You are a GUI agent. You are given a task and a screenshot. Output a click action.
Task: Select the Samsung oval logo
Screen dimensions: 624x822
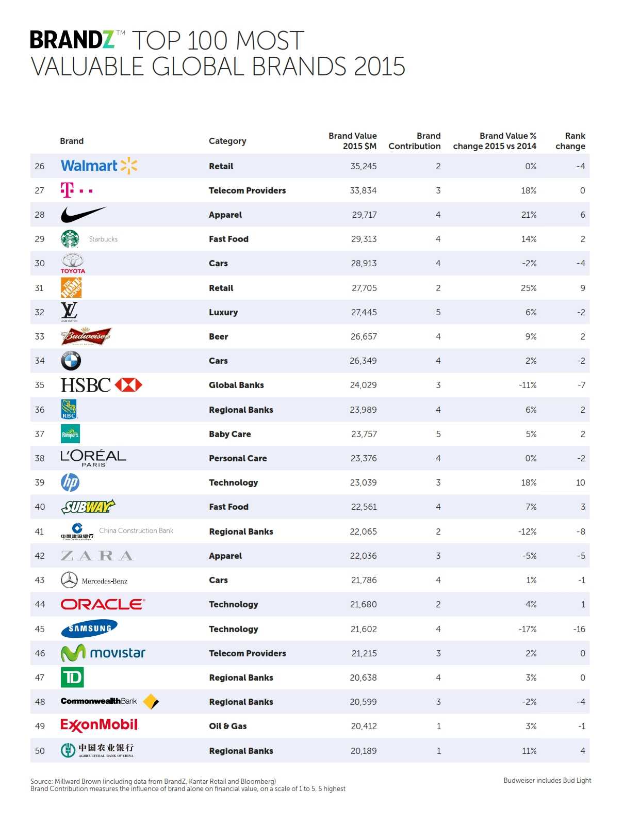pyautogui.click(x=89, y=628)
